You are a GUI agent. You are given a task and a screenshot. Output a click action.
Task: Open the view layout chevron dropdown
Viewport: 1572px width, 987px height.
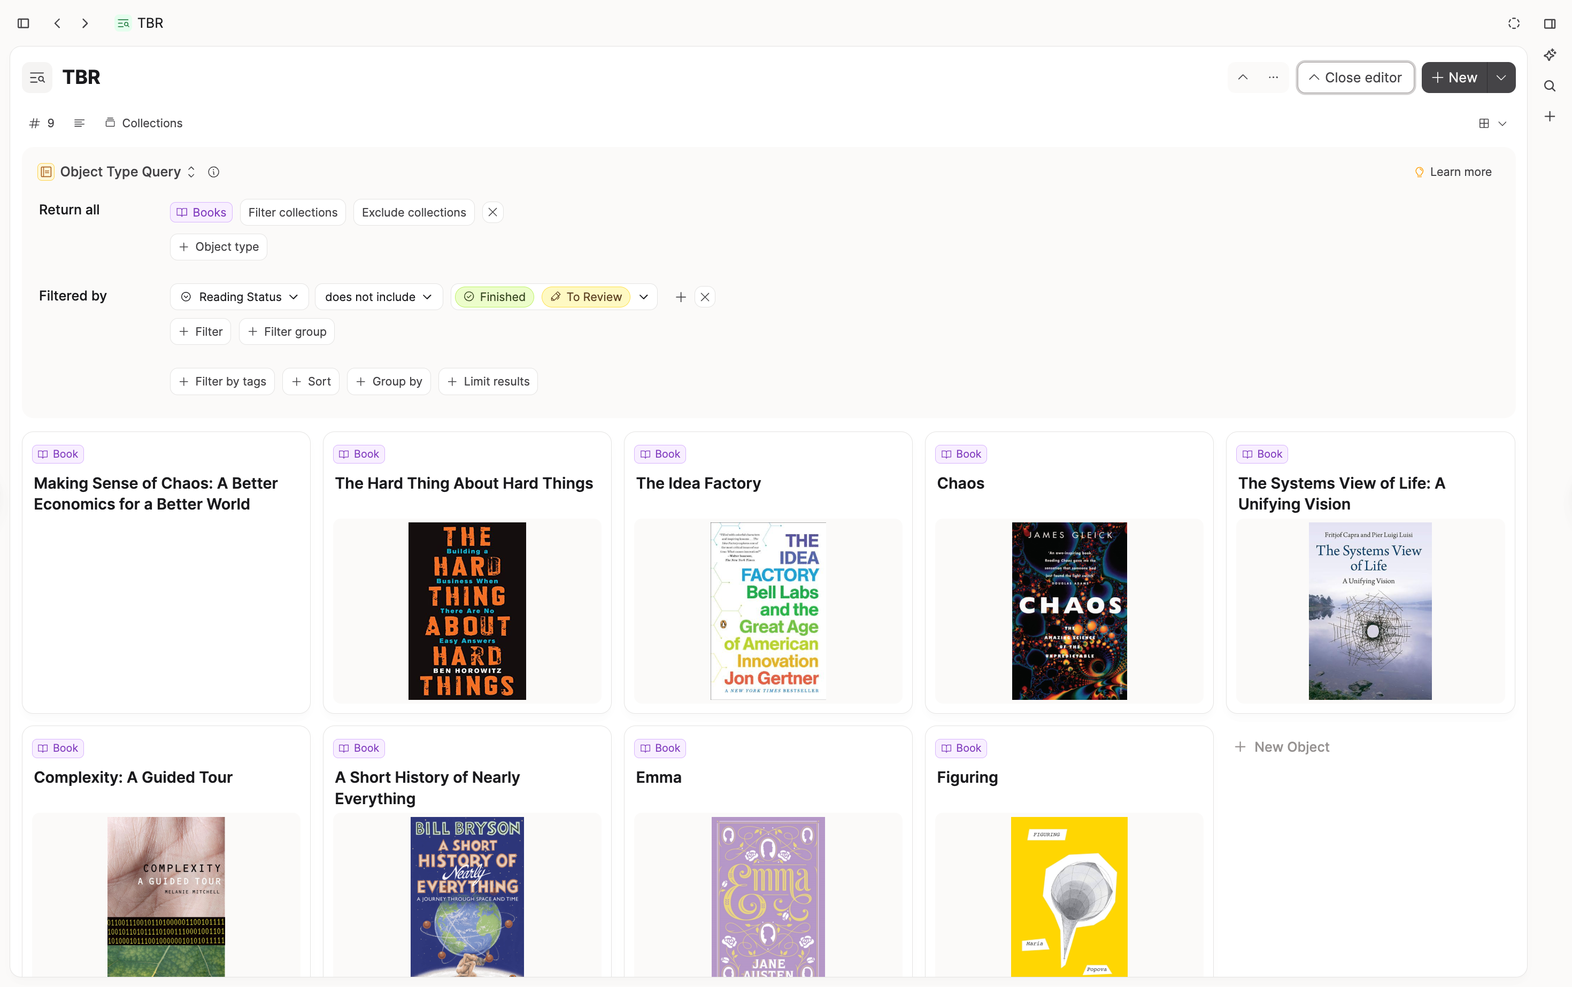[x=1502, y=124]
